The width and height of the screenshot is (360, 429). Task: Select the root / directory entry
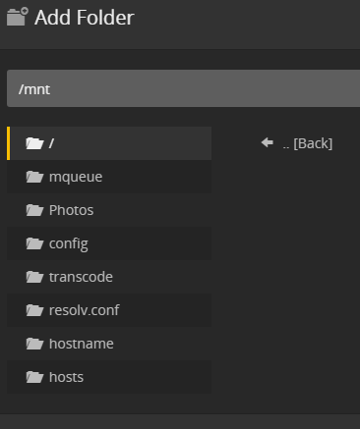click(x=109, y=143)
